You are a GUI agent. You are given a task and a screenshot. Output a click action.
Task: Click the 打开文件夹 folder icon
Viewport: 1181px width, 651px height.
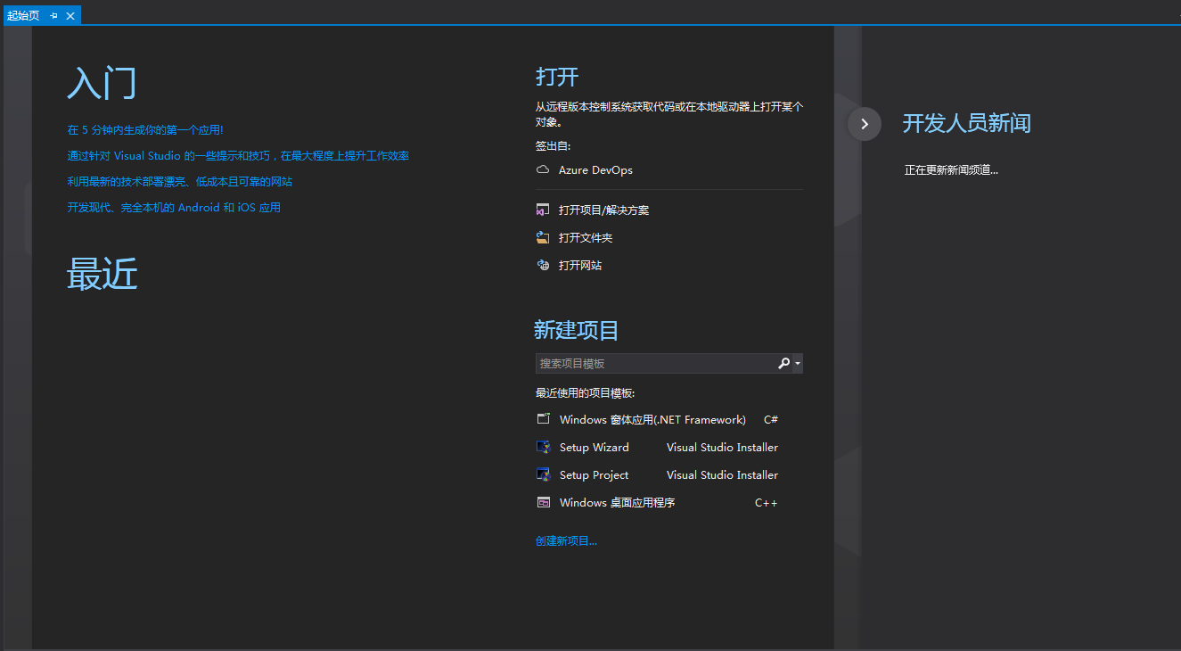click(544, 237)
